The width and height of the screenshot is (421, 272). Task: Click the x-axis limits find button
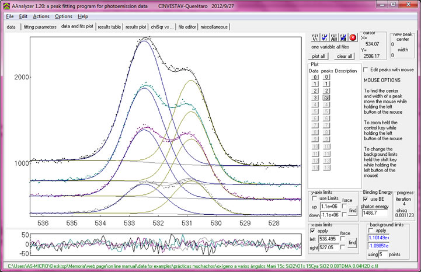click(x=352, y=242)
